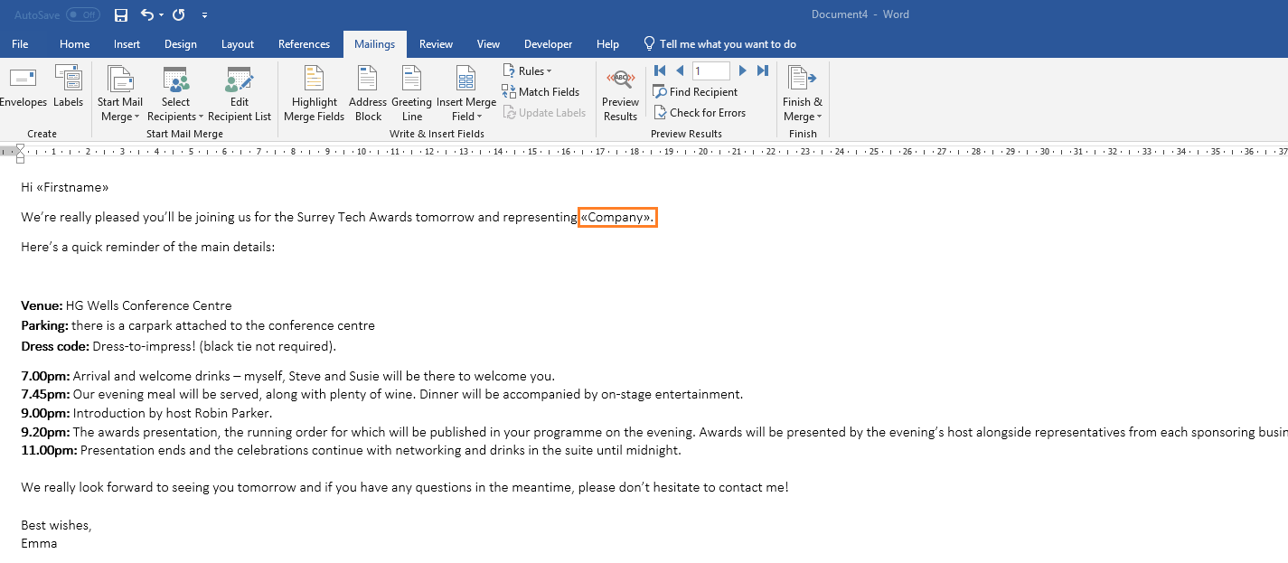The width and height of the screenshot is (1288, 563).
Task: Jump to the last record
Action: click(763, 70)
